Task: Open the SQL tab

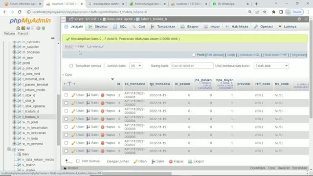Action: pyautogui.click(x=120, y=26)
